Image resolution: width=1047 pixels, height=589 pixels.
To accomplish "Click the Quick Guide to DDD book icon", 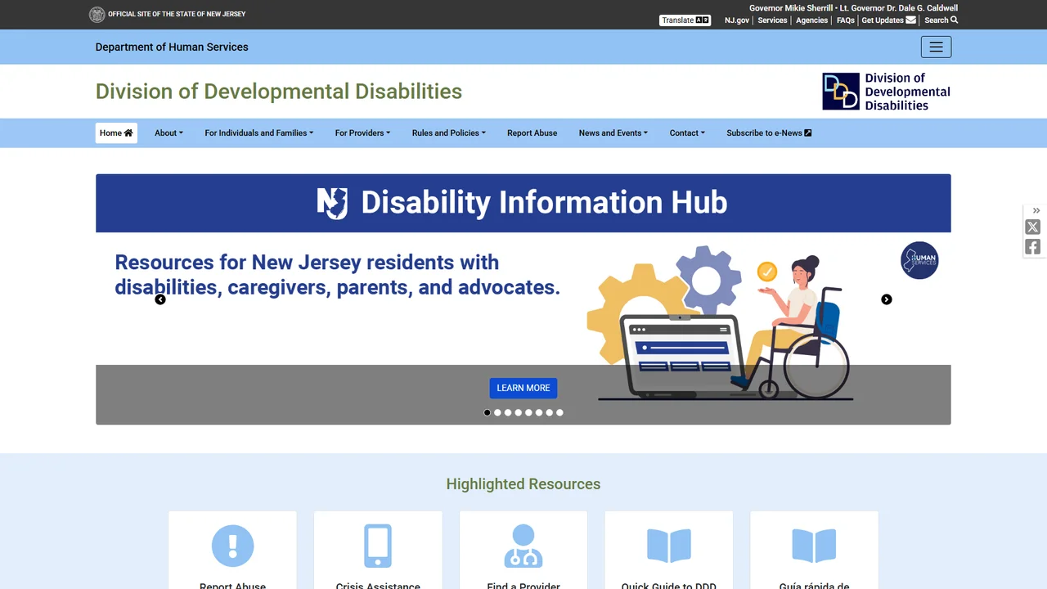I will point(669,546).
